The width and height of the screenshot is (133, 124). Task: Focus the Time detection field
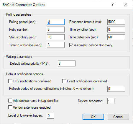(116, 37)
